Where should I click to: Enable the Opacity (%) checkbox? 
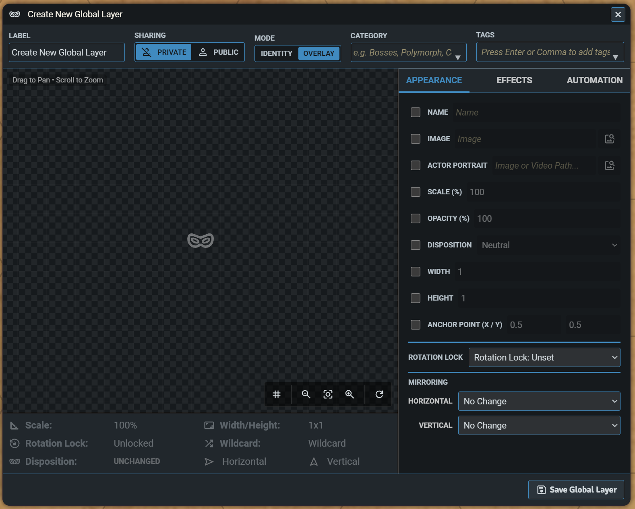[x=416, y=218]
